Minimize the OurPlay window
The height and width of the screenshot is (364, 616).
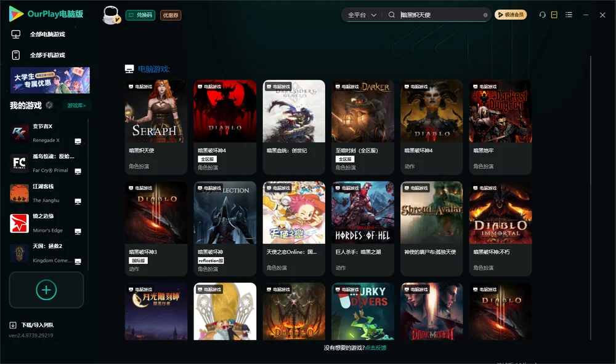click(586, 15)
